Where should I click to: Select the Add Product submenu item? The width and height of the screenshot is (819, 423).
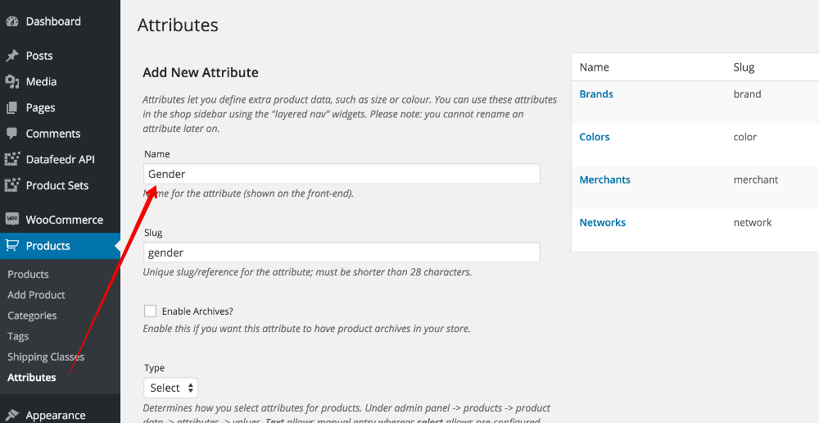coord(36,295)
